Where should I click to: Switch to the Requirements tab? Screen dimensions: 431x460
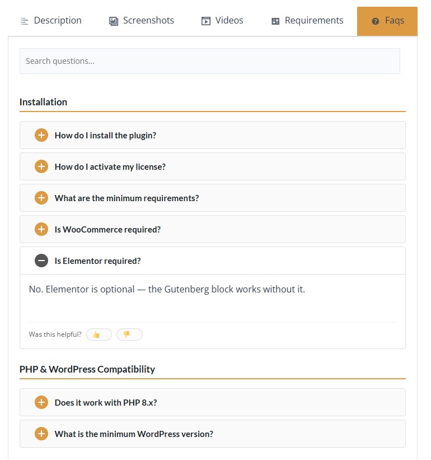[307, 20]
